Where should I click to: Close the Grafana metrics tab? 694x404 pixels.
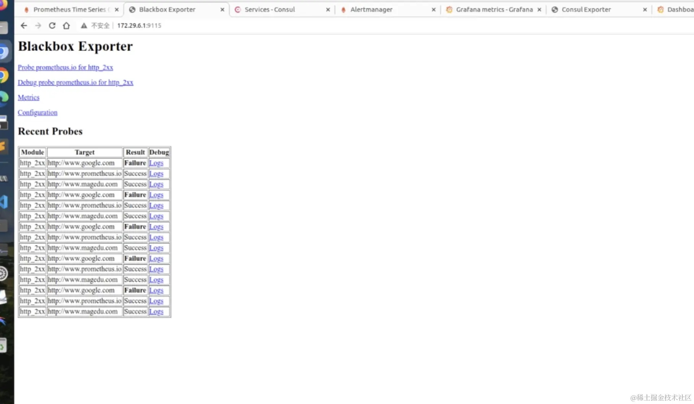tap(539, 10)
